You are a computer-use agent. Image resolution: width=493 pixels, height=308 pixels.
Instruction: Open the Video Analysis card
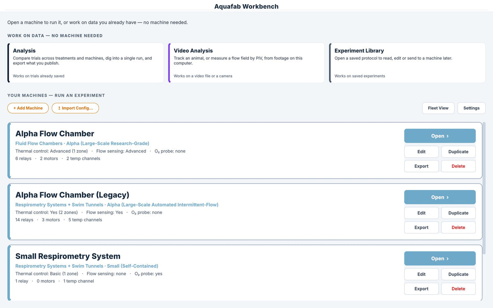click(246, 63)
